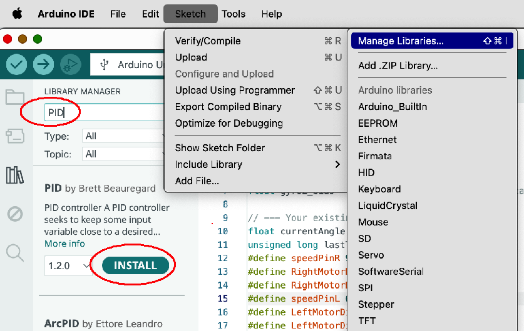Include the Stepper library
The image size is (524, 331).
click(432, 304)
